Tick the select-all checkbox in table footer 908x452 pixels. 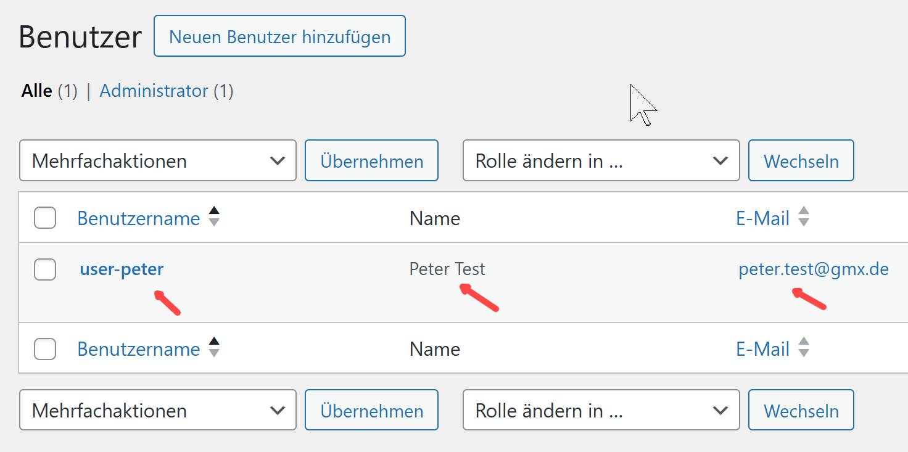click(45, 349)
